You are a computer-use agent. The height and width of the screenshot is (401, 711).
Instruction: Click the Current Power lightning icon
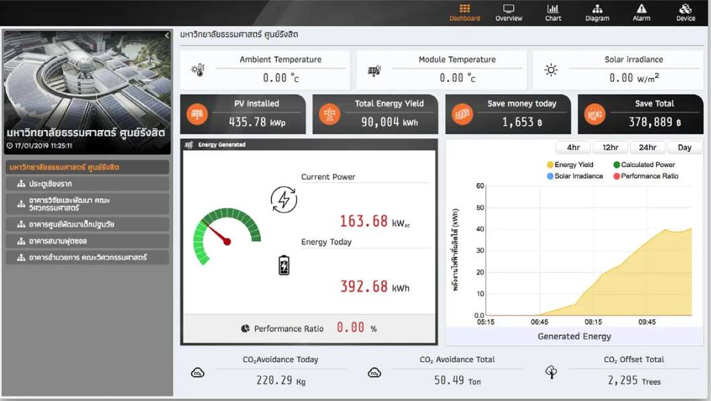pos(284,199)
